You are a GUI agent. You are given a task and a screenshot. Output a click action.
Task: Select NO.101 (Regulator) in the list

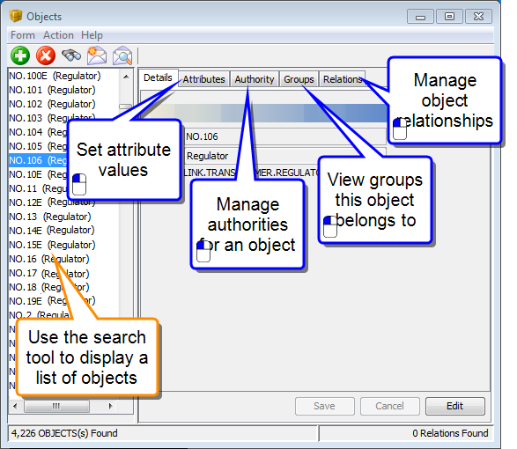[52, 90]
